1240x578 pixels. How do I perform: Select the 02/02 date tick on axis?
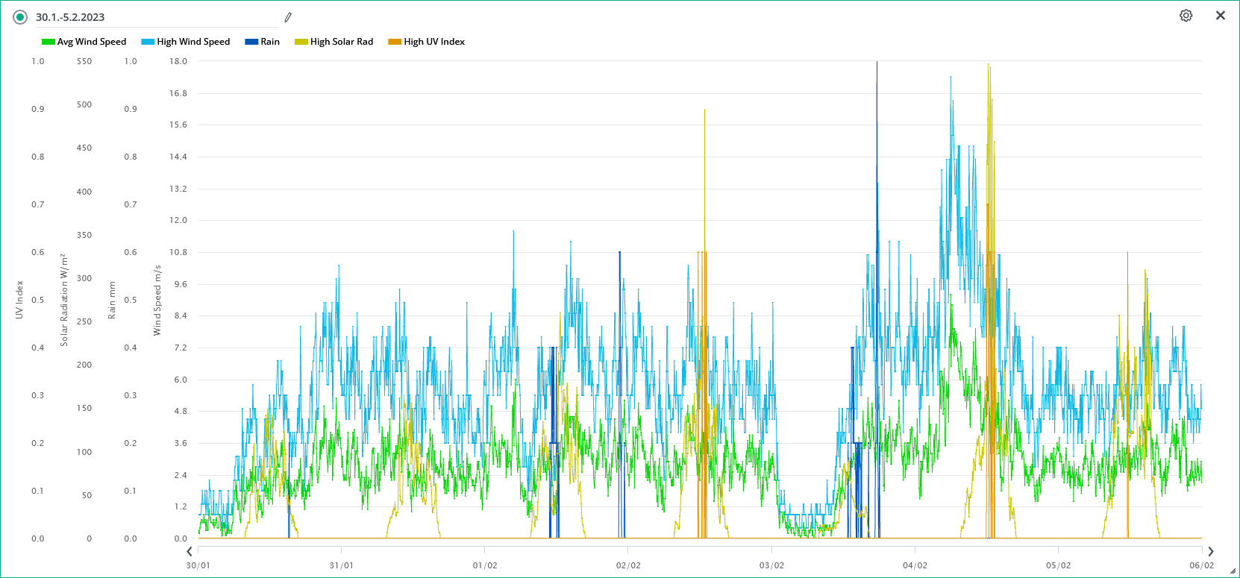pos(628,565)
